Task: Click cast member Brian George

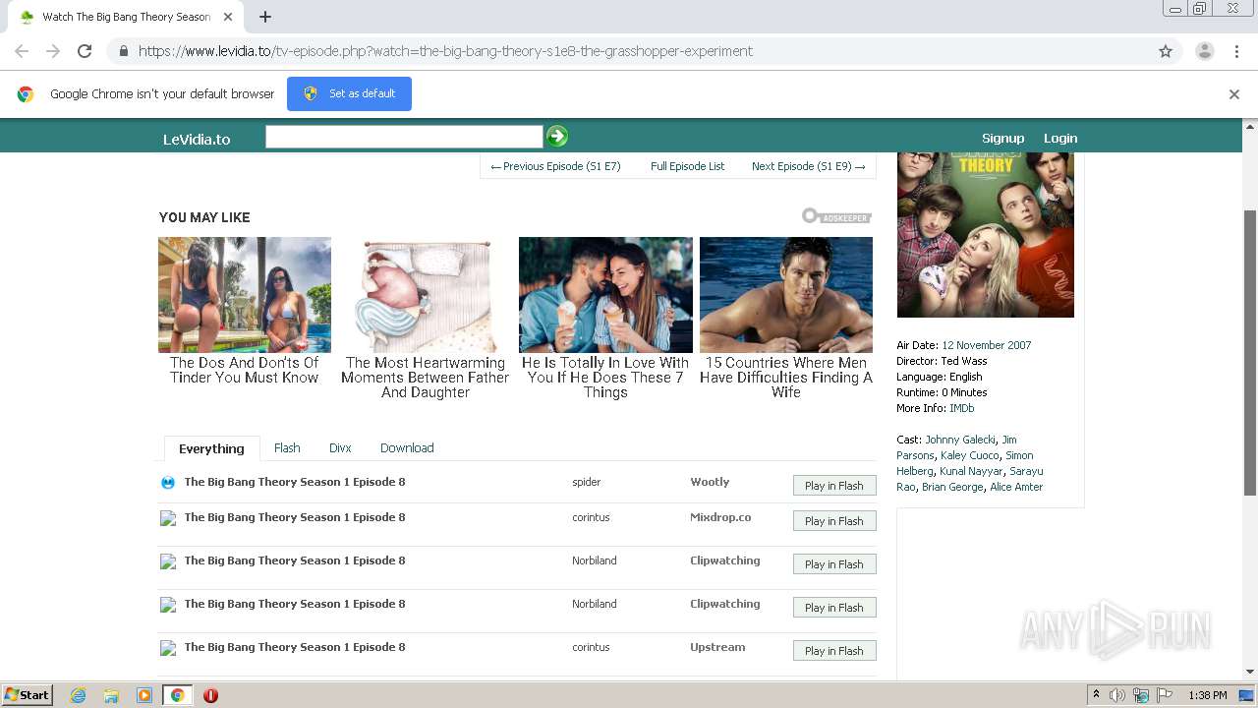Action: (x=952, y=487)
